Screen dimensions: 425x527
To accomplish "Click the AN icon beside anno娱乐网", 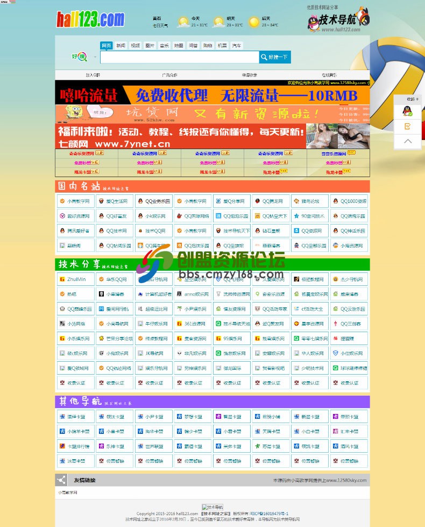I will tap(179, 294).
